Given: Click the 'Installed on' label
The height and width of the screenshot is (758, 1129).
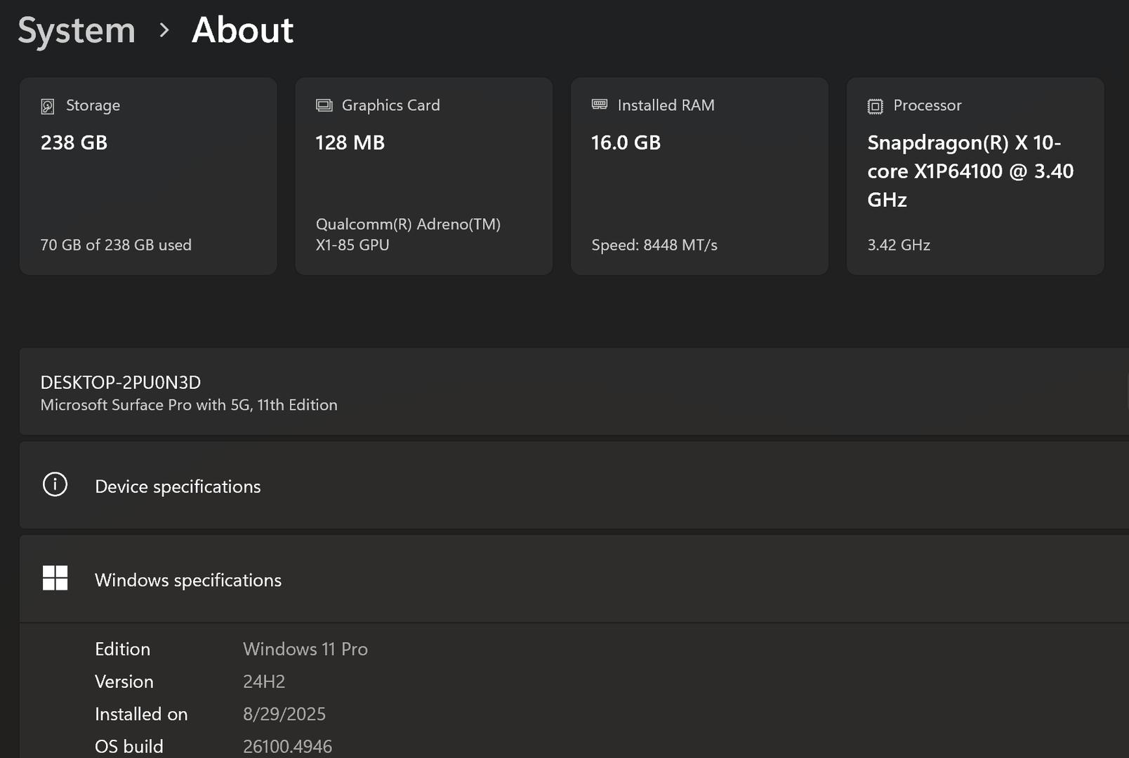Looking at the screenshot, I should click(141, 714).
